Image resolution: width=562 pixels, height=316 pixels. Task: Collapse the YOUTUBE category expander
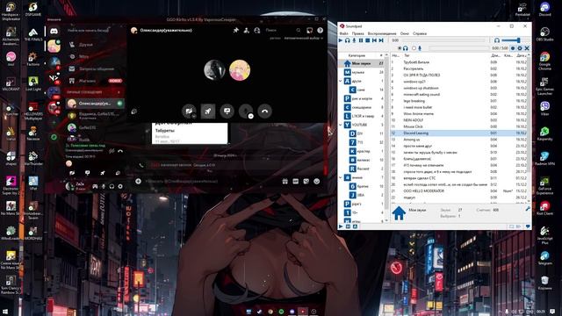tap(341, 125)
